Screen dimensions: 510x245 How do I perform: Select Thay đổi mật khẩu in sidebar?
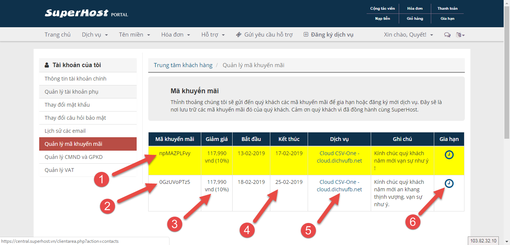(x=67, y=105)
